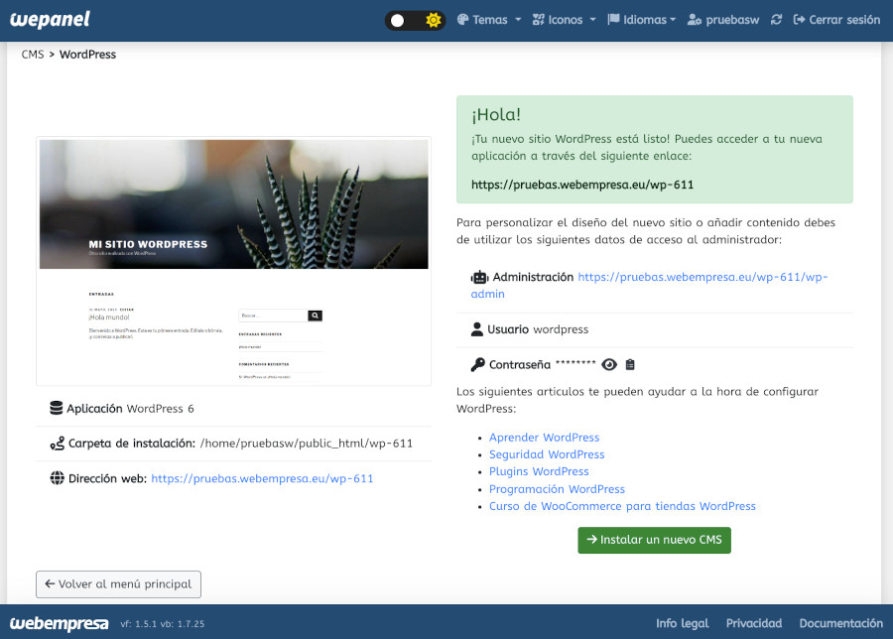Screen dimensions: 893x639
Task: Open the Temas dropdown menu
Action: (x=488, y=20)
